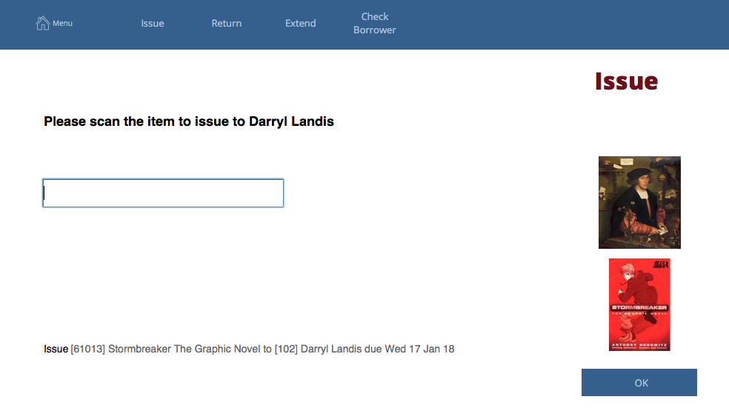Focus the item barcode scan field
Screen dimensions: 729x408
coord(163,193)
